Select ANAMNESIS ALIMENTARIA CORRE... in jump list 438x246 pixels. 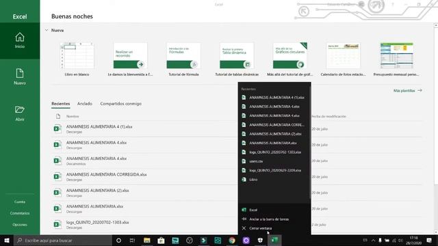(274, 124)
